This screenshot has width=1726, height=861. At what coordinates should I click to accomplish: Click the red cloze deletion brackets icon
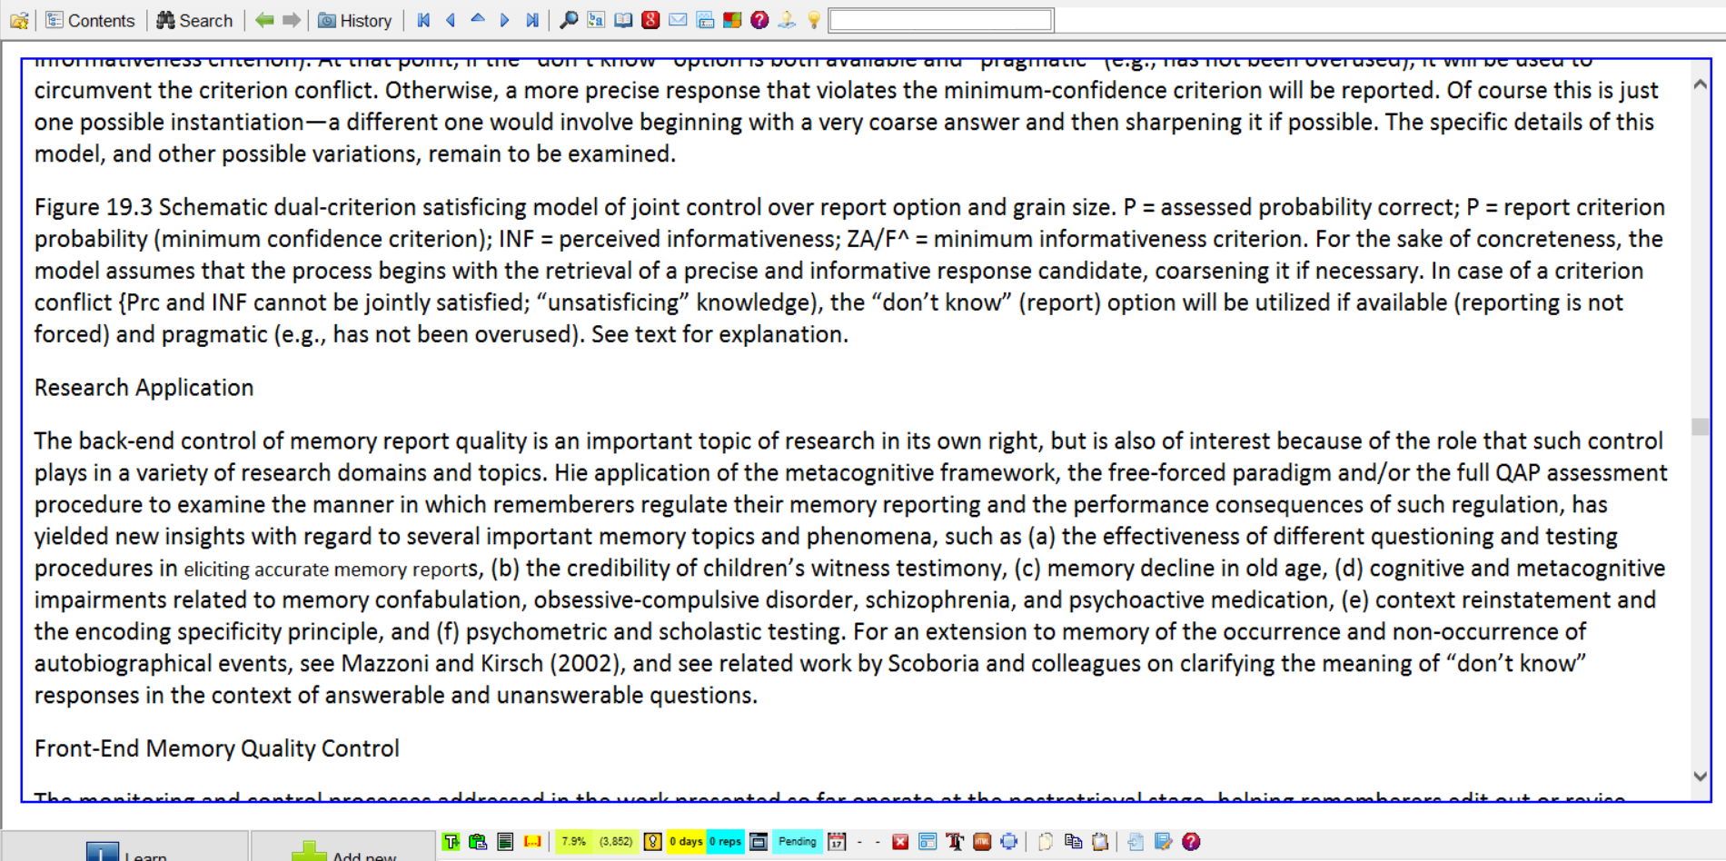(532, 842)
